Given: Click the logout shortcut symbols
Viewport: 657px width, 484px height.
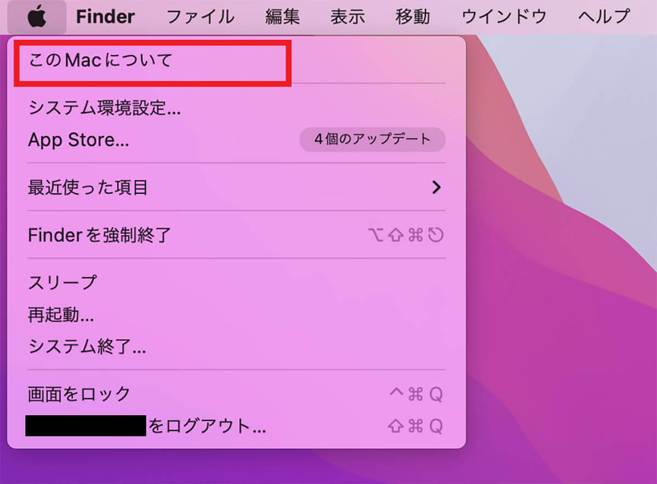Looking at the screenshot, I should [415, 427].
